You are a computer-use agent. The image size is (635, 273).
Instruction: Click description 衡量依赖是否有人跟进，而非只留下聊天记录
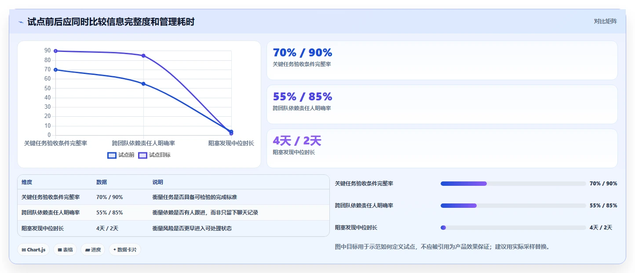[x=205, y=213]
